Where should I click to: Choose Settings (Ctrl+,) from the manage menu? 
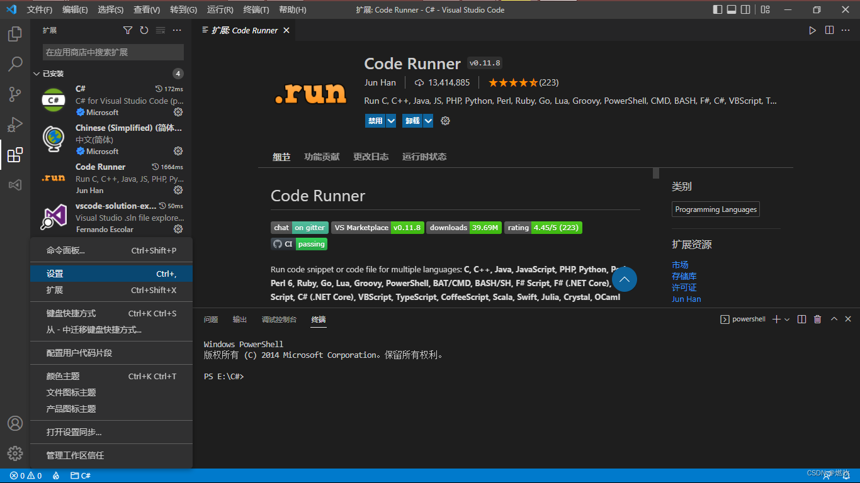point(111,274)
